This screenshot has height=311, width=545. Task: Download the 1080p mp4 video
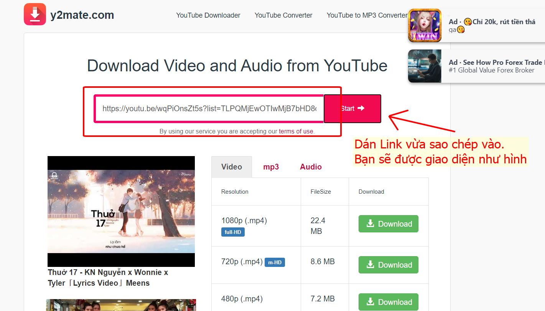pos(388,224)
